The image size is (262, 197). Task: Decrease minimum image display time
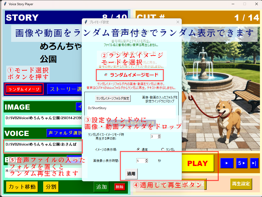click(146, 162)
